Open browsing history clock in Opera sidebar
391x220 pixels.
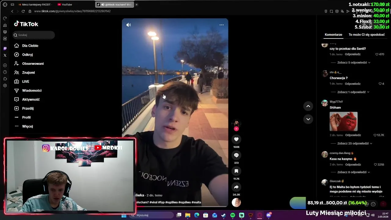point(5,72)
